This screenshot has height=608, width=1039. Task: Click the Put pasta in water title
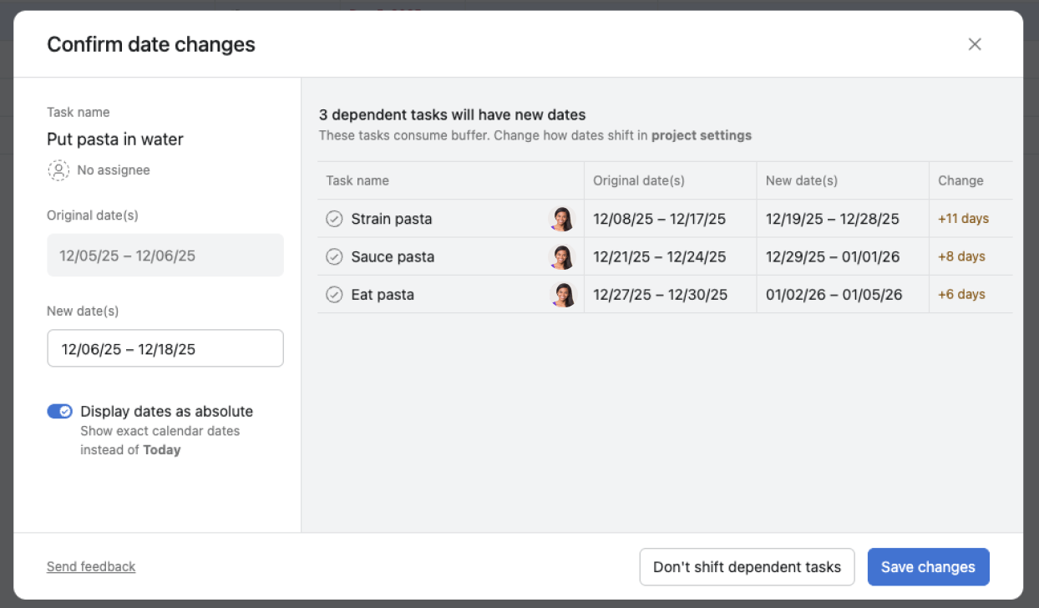115,139
